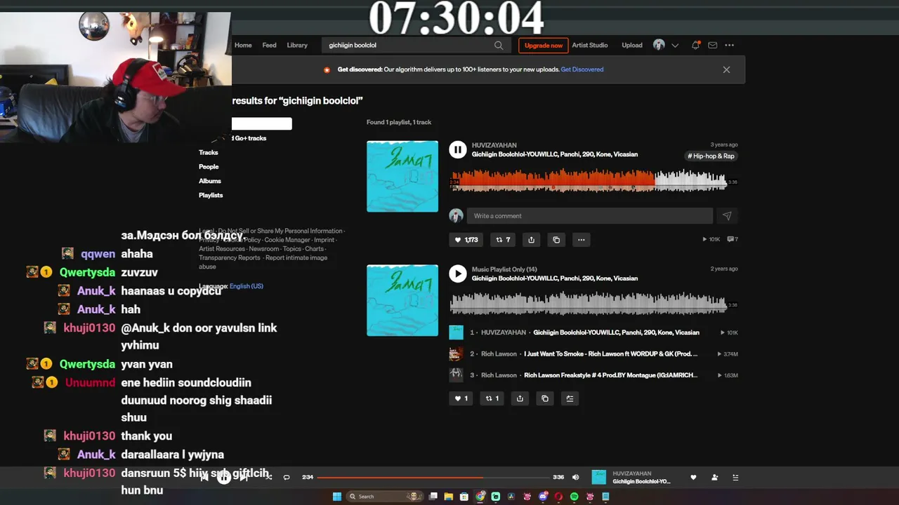This screenshot has height=505, width=899.
Task: Repost the HUVIZAYAHAN track with 7 reposts
Action: point(503,240)
